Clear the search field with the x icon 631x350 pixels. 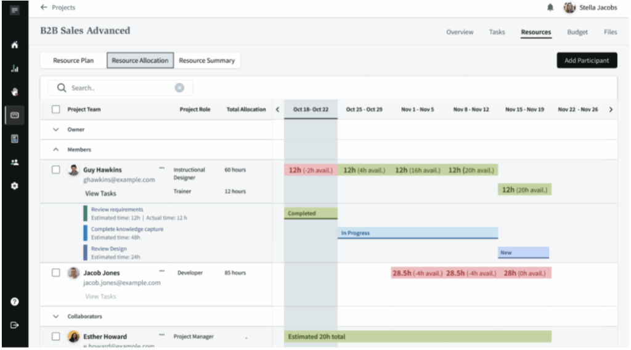[180, 88]
